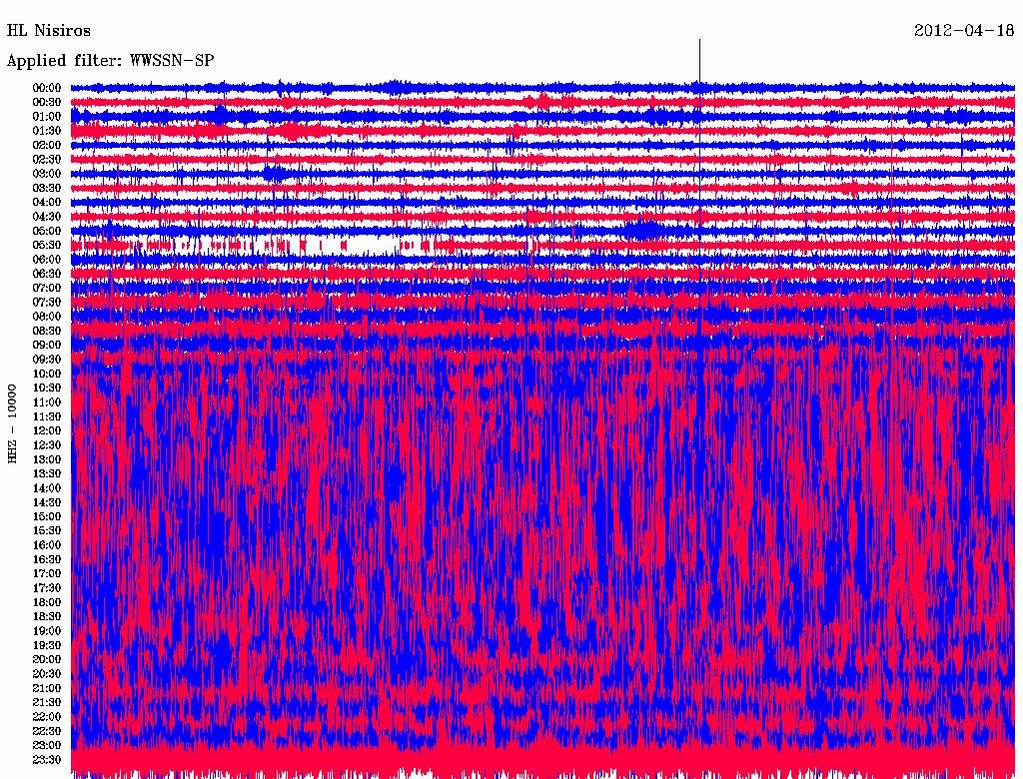Screen dimensions: 1023x779
Task: Click the vertical axis label 'HHZ - 10000'
Action: pyautogui.click(x=12, y=423)
